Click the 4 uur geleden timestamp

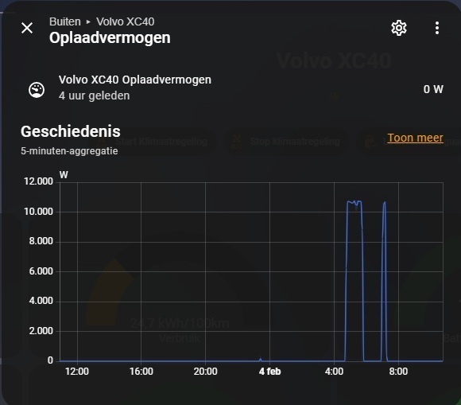coord(94,95)
